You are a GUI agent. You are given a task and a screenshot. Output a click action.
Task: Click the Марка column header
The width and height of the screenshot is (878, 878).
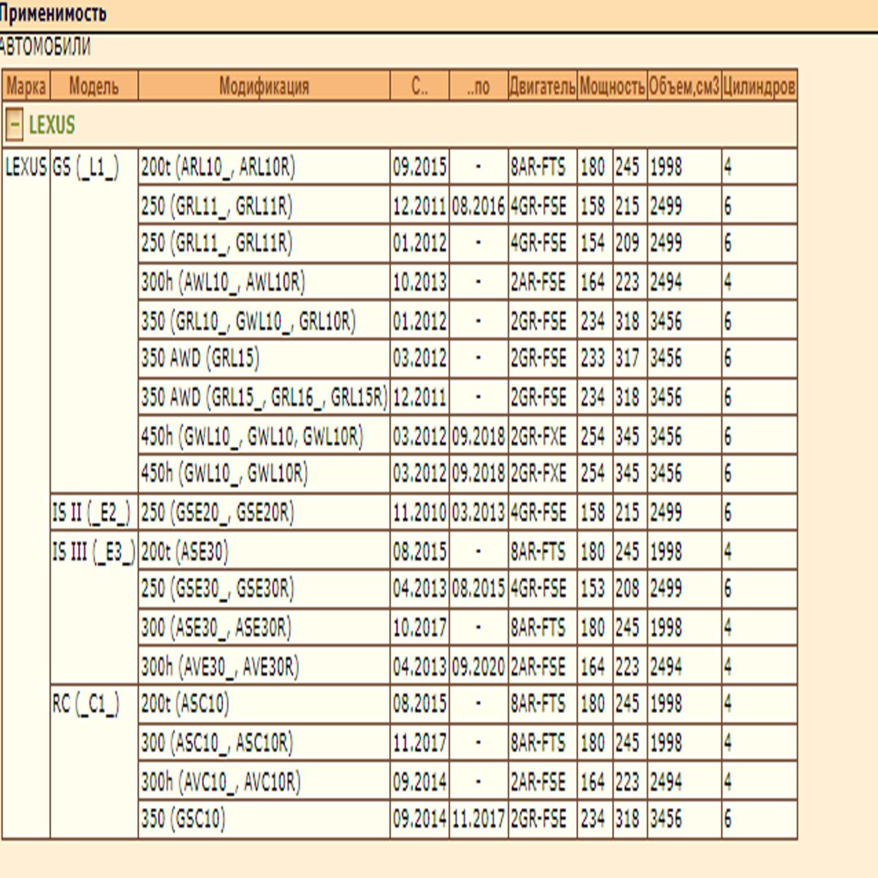(26, 86)
